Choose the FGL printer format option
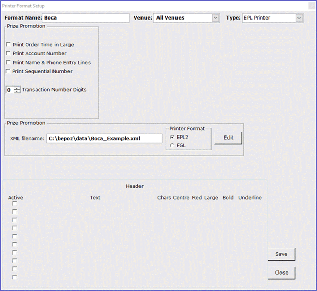This screenshot has width=317, height=291. (x=172, y=145)
